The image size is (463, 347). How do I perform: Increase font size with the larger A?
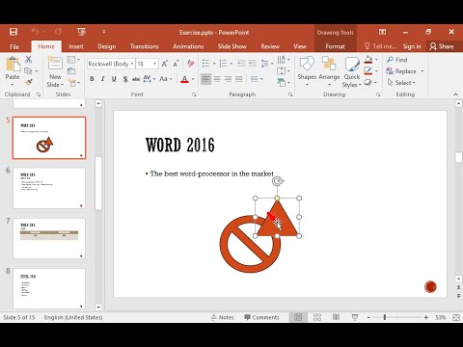point(165,64)
